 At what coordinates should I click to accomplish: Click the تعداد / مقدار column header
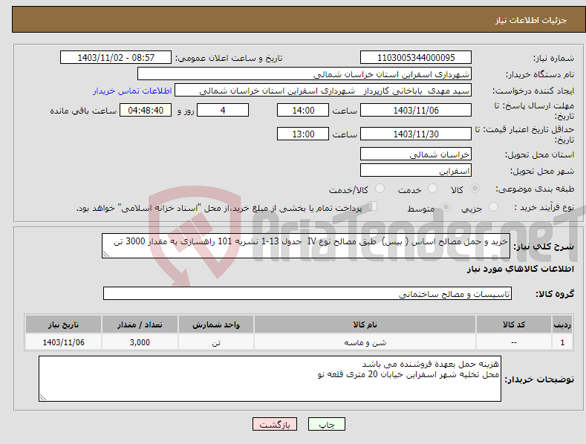(140, 324)
